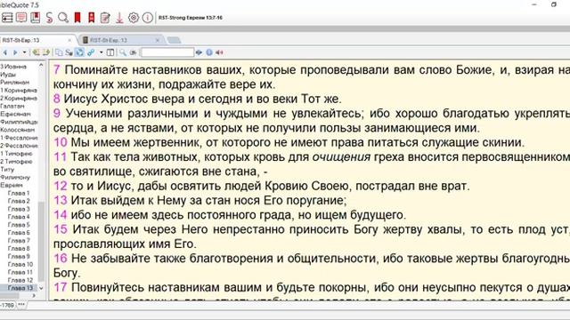The height and width of the screenshot is (320, 570).
Task: Go back with blue left arrow
Action: click(5, 52)
